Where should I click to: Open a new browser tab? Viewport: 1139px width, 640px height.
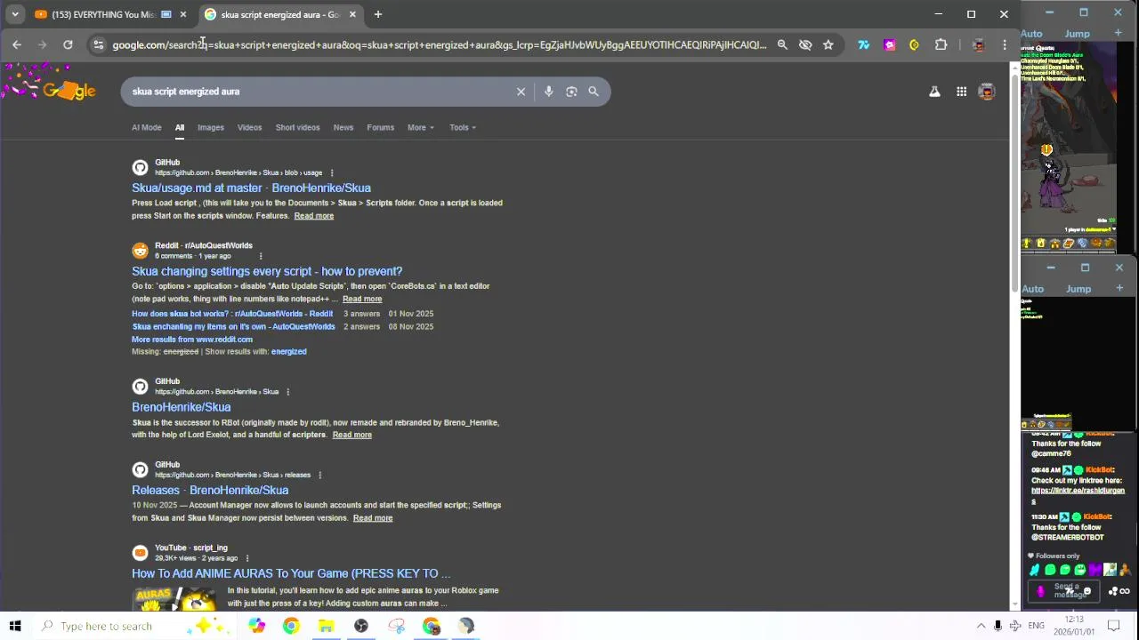pyautogui.click(x=377, y=14)
